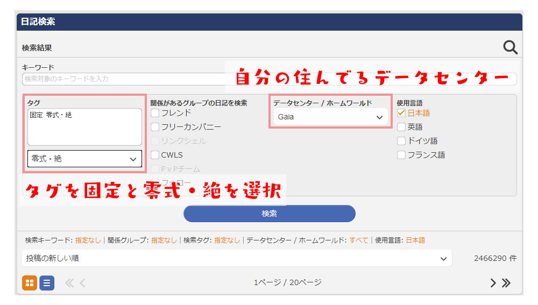
Task: Open the 零式・絶 tag dropdown
Action: (84, 159)
